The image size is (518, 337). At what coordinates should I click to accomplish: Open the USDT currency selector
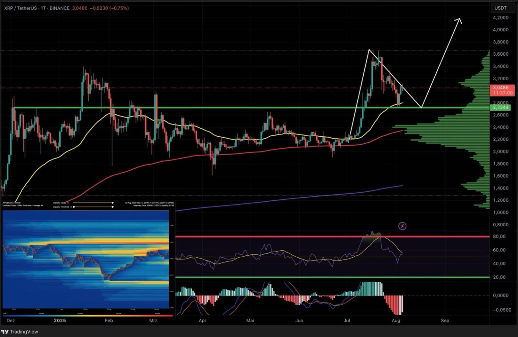pos(500,8)
